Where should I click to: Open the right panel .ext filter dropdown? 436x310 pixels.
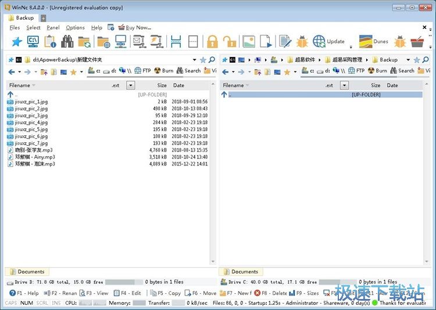344,85
